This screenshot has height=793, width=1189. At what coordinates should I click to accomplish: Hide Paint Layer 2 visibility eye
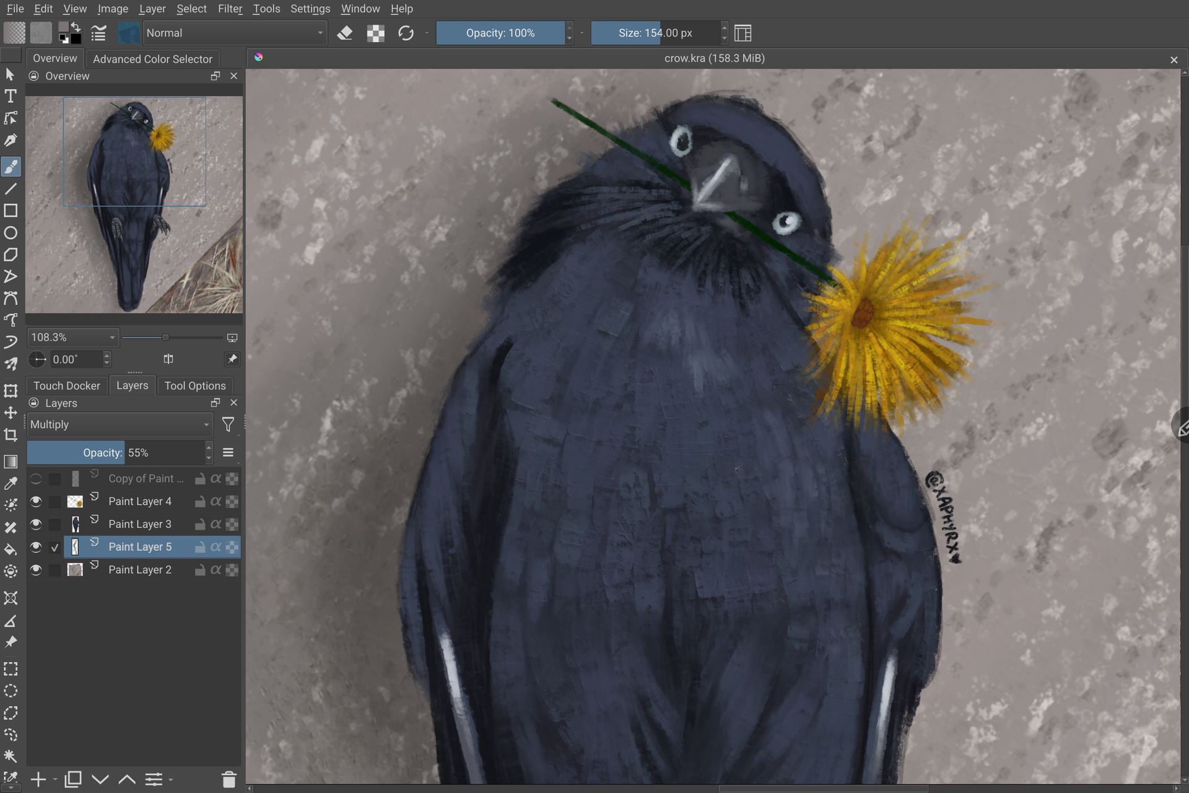coord(36,569)
